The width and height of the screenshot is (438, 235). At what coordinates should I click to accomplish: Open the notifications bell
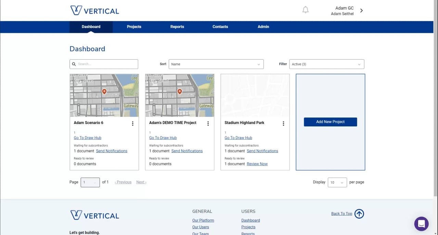[x=306, y=10]
